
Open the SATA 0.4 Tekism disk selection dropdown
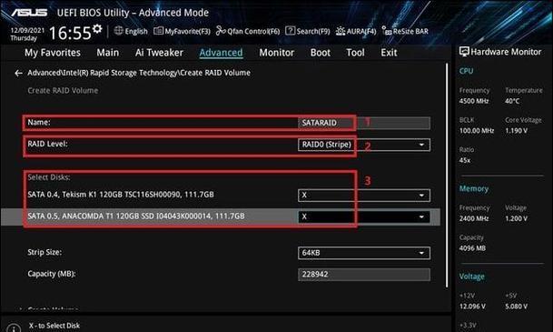pos(364,196)
